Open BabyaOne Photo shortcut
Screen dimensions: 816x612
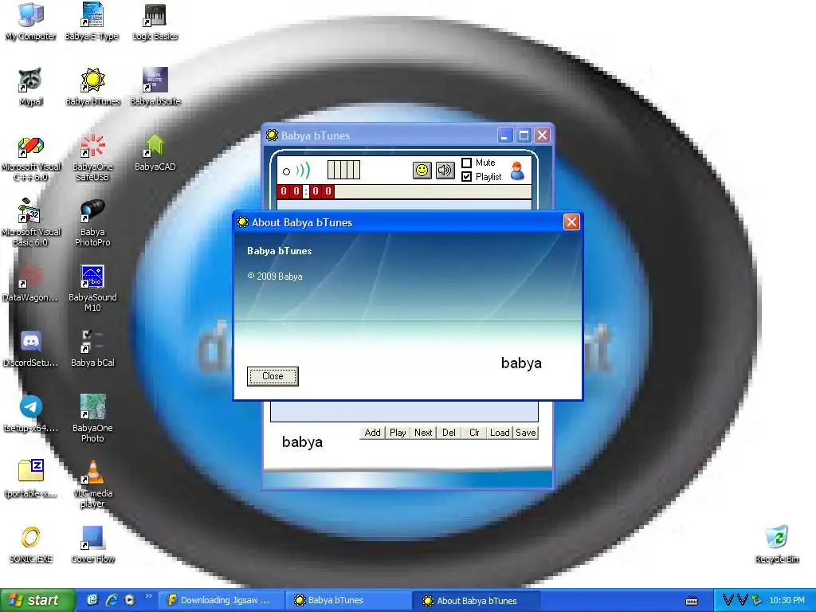click(92, 418)
